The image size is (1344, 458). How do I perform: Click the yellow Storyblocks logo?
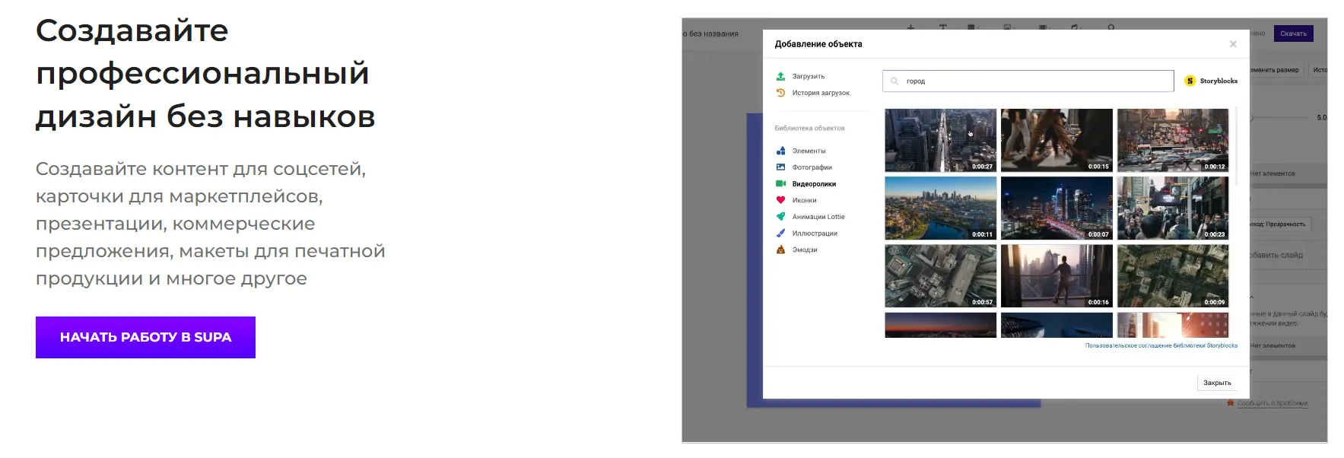[x=1190, y=81]
